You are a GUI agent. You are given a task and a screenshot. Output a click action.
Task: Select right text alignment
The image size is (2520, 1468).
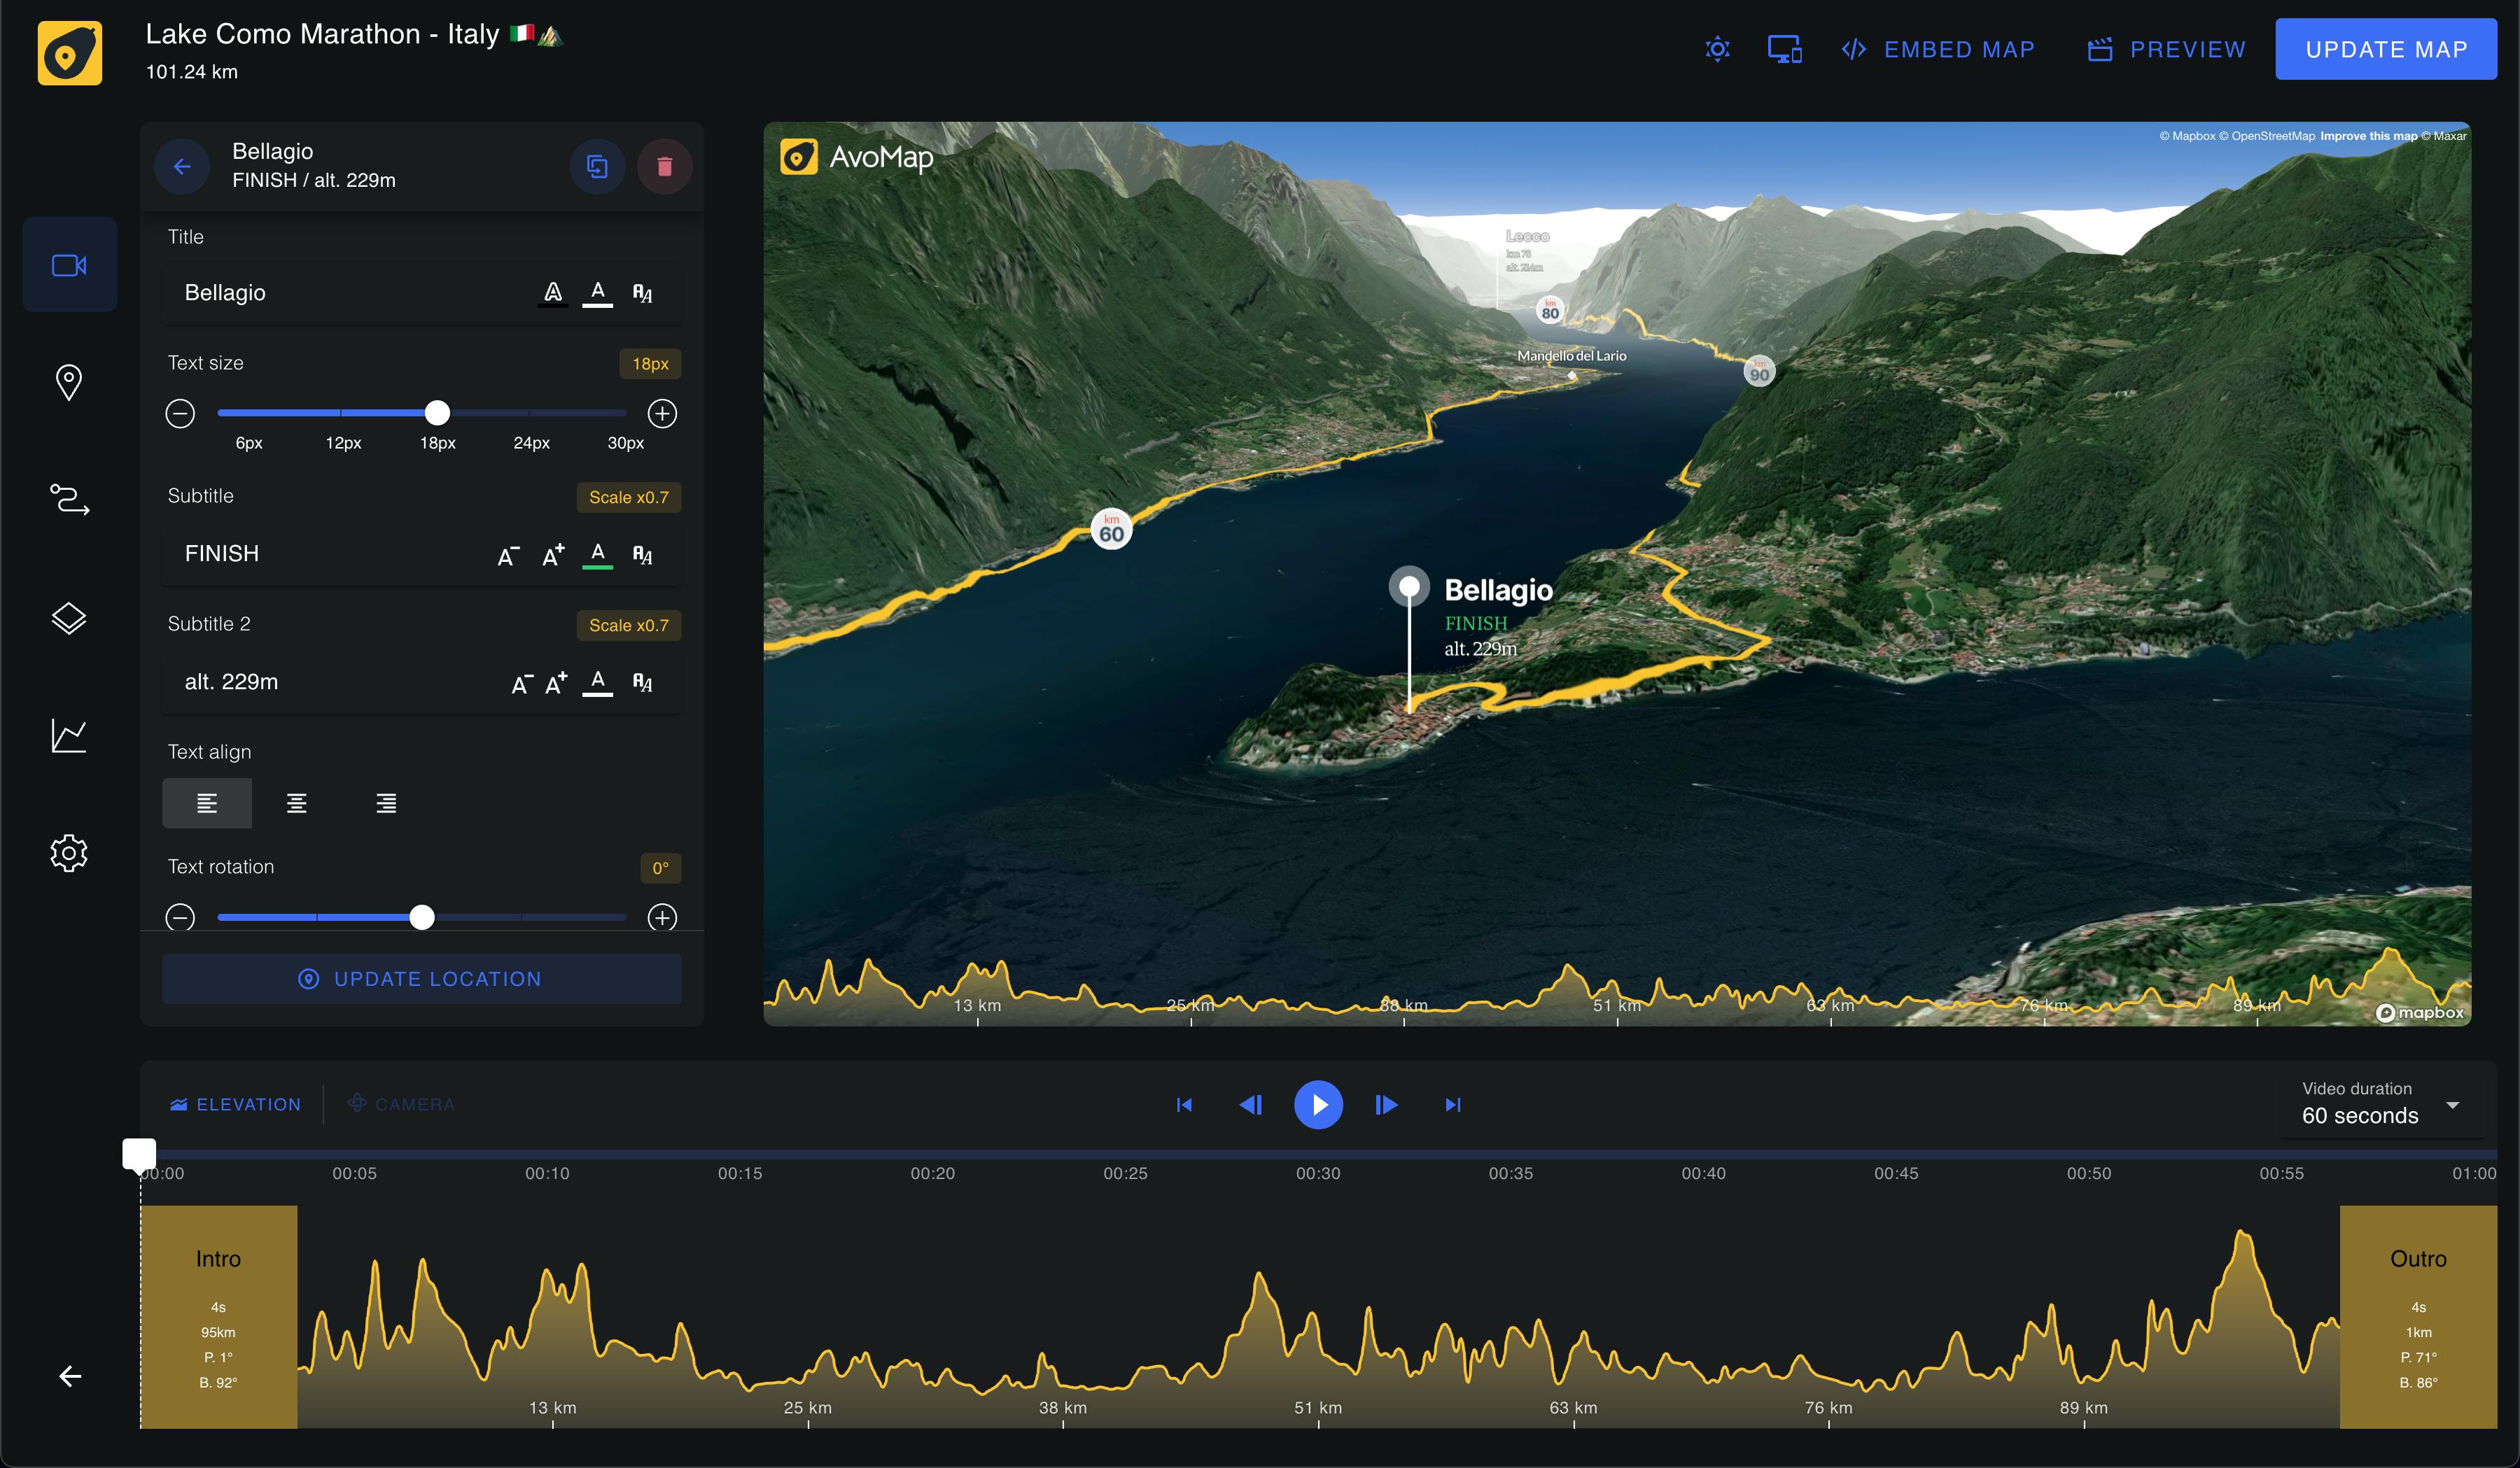(x=386, y=803)
